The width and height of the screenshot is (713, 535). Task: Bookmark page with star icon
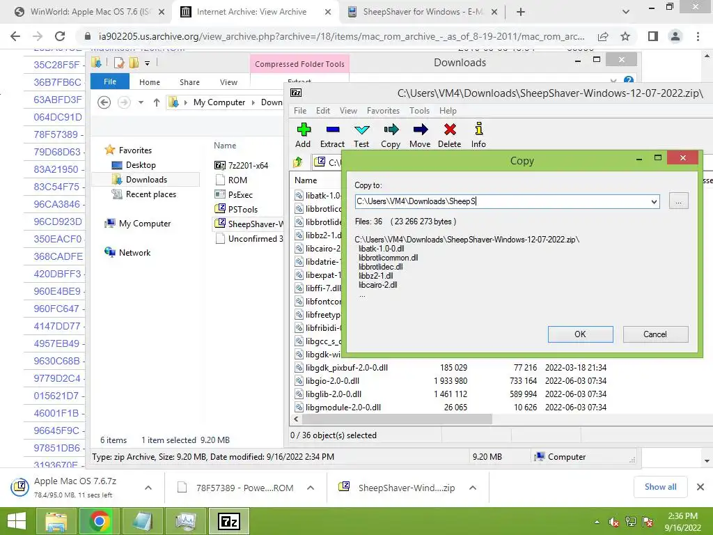[x=625, y=36]
